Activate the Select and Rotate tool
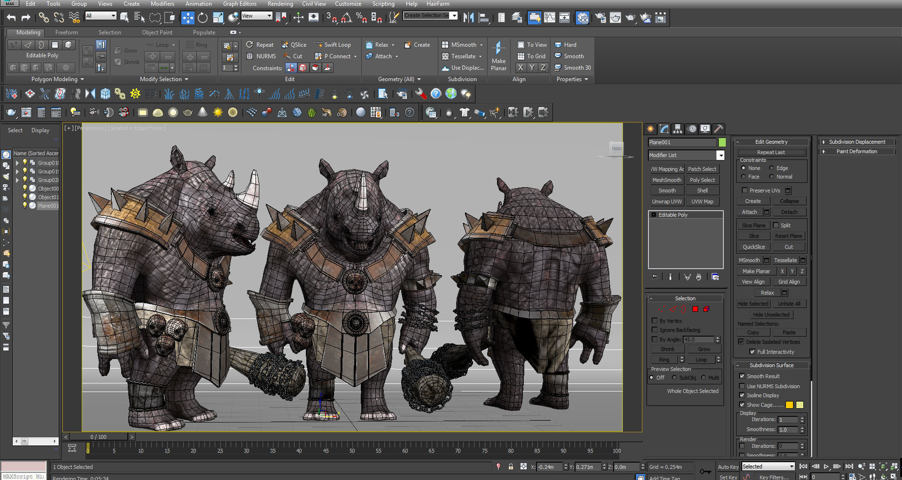Viewport: 902px width, 480px height. coord(202,18)
